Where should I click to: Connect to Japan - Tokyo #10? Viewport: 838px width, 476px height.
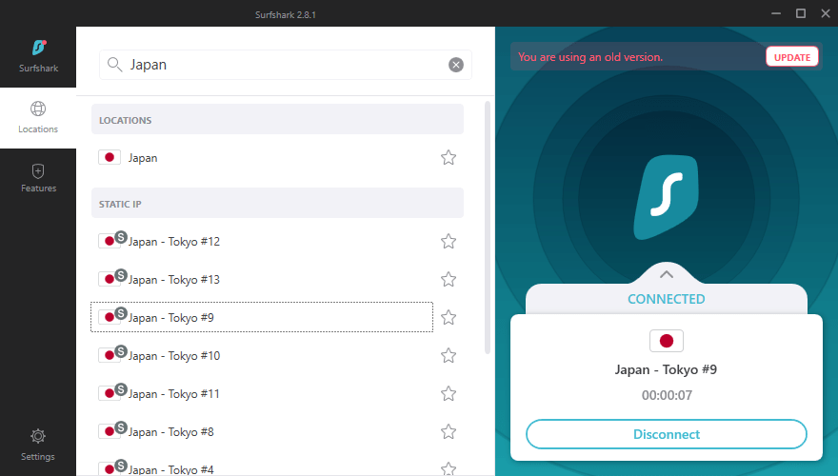[x=262, y=356]
